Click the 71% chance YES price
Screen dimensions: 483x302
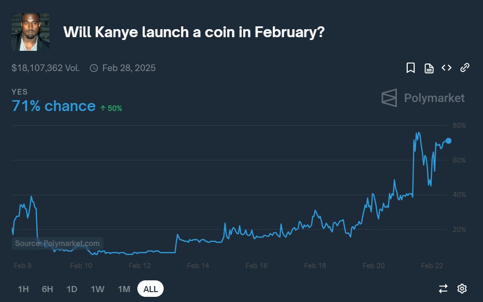point(53,106)
